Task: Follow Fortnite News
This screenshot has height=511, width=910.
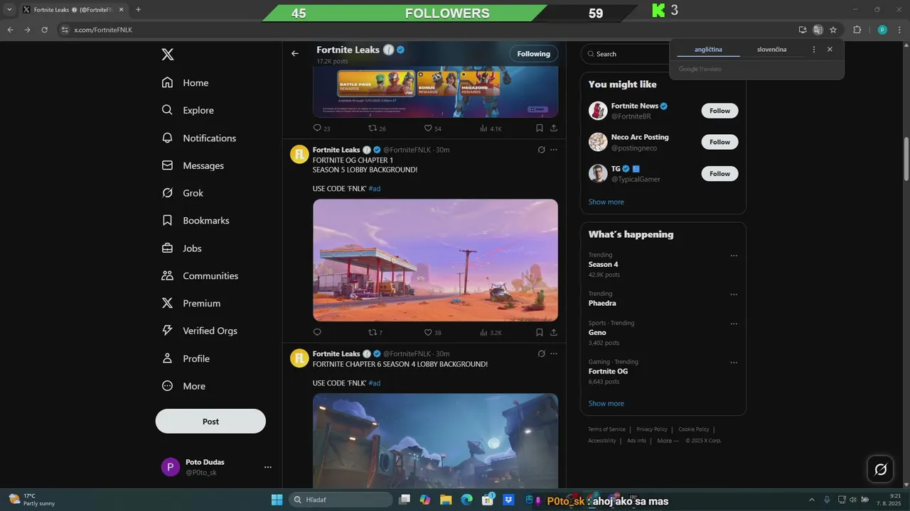Action: pyautogui.click(x=719, y=111)
